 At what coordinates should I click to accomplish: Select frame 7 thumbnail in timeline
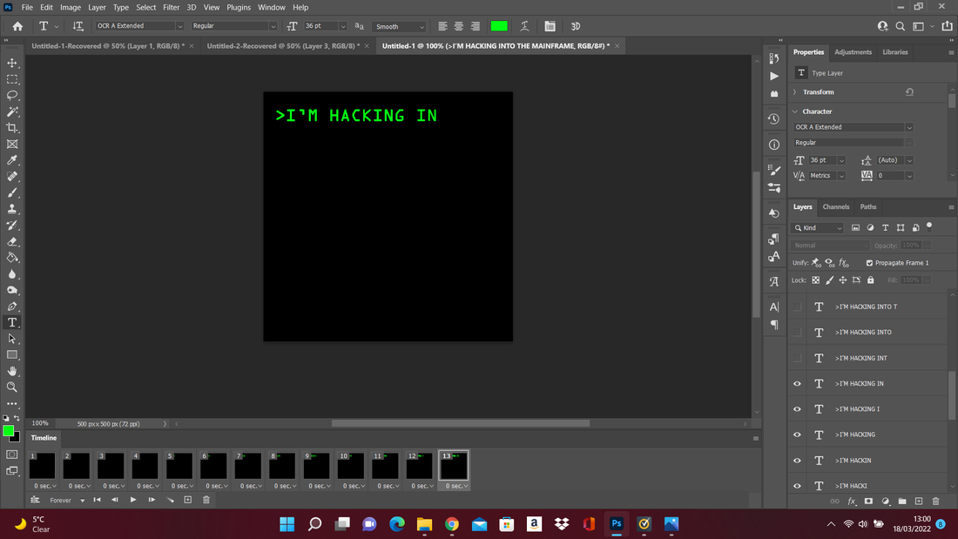248,466
